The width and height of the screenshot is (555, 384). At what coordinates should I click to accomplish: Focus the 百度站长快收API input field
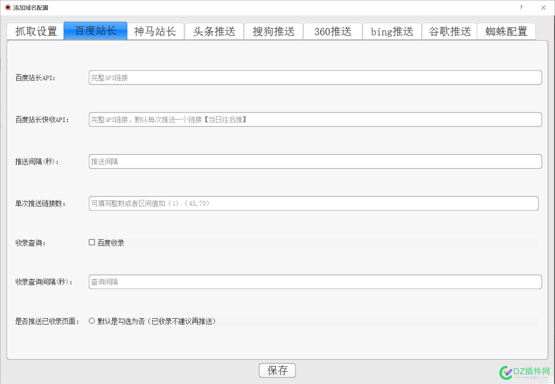pyautogui.click(x=315, y=120)
